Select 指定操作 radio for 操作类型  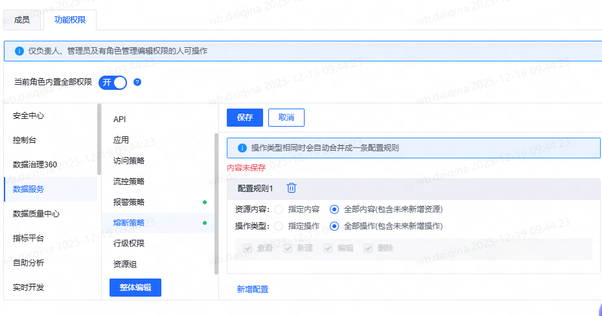point(279,226)
